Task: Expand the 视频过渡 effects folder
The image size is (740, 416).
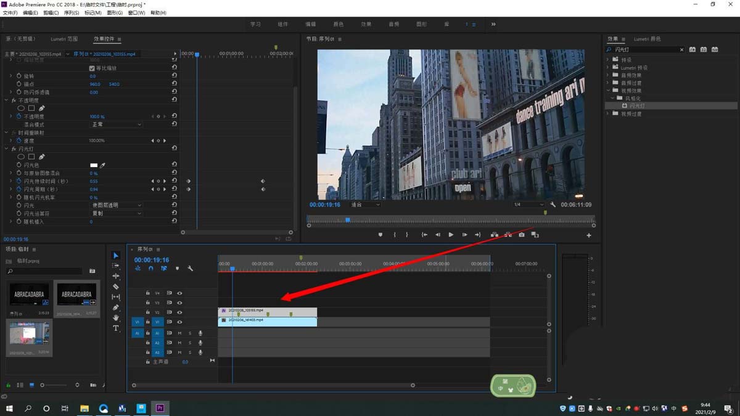Action: click(x=608, y=114)
